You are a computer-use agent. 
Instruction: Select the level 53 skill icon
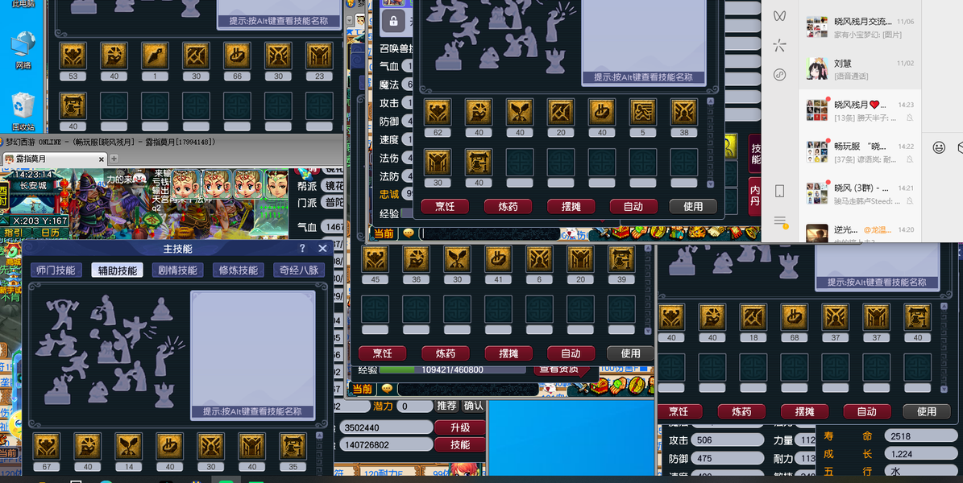[x=73, y=56]
